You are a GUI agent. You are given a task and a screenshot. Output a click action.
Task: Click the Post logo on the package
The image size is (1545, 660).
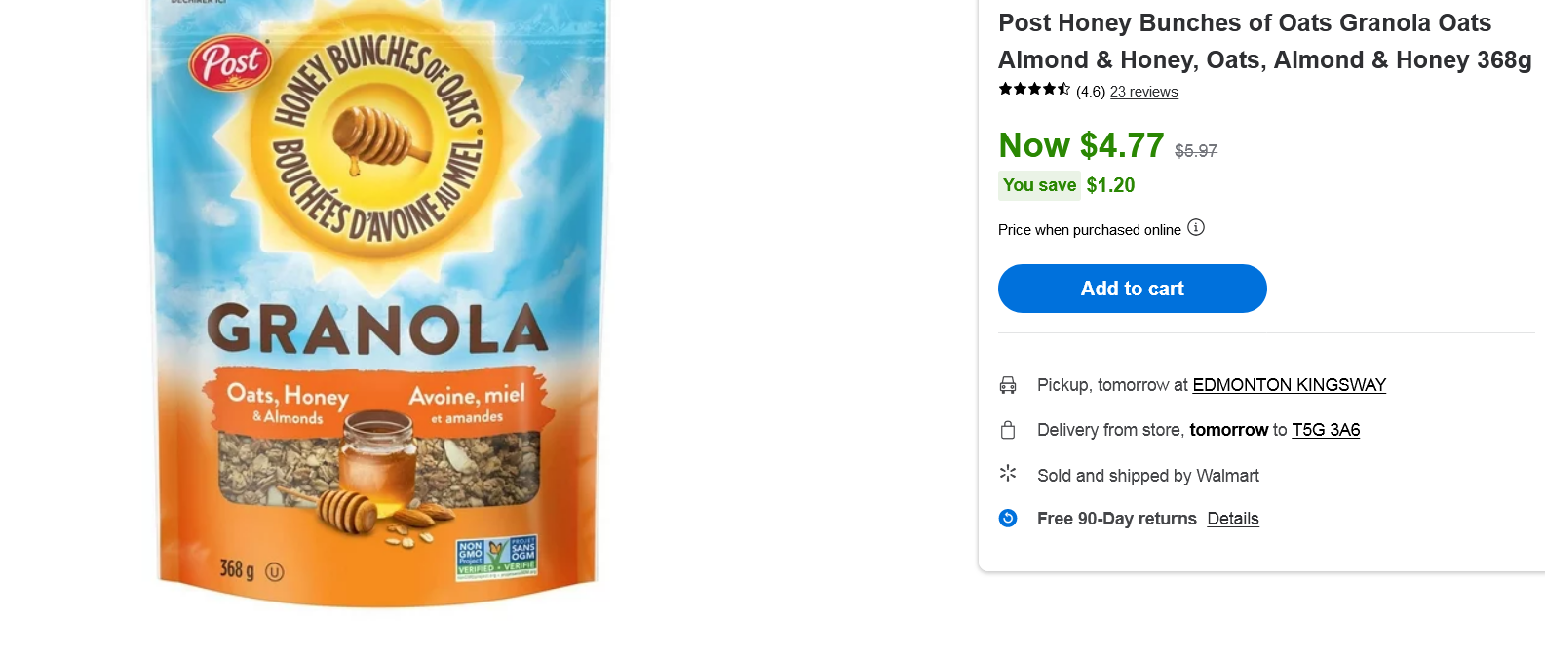tap(230, 63)
